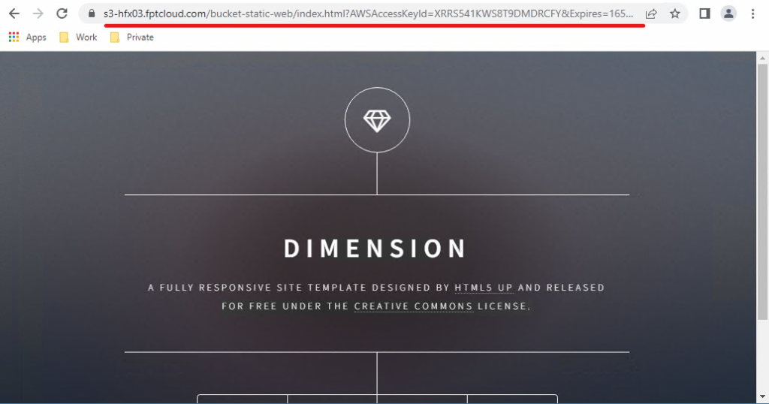Click the vertical scrollbar thumb
The height and width of the screenshot is (404, 769).
(762, 188)
